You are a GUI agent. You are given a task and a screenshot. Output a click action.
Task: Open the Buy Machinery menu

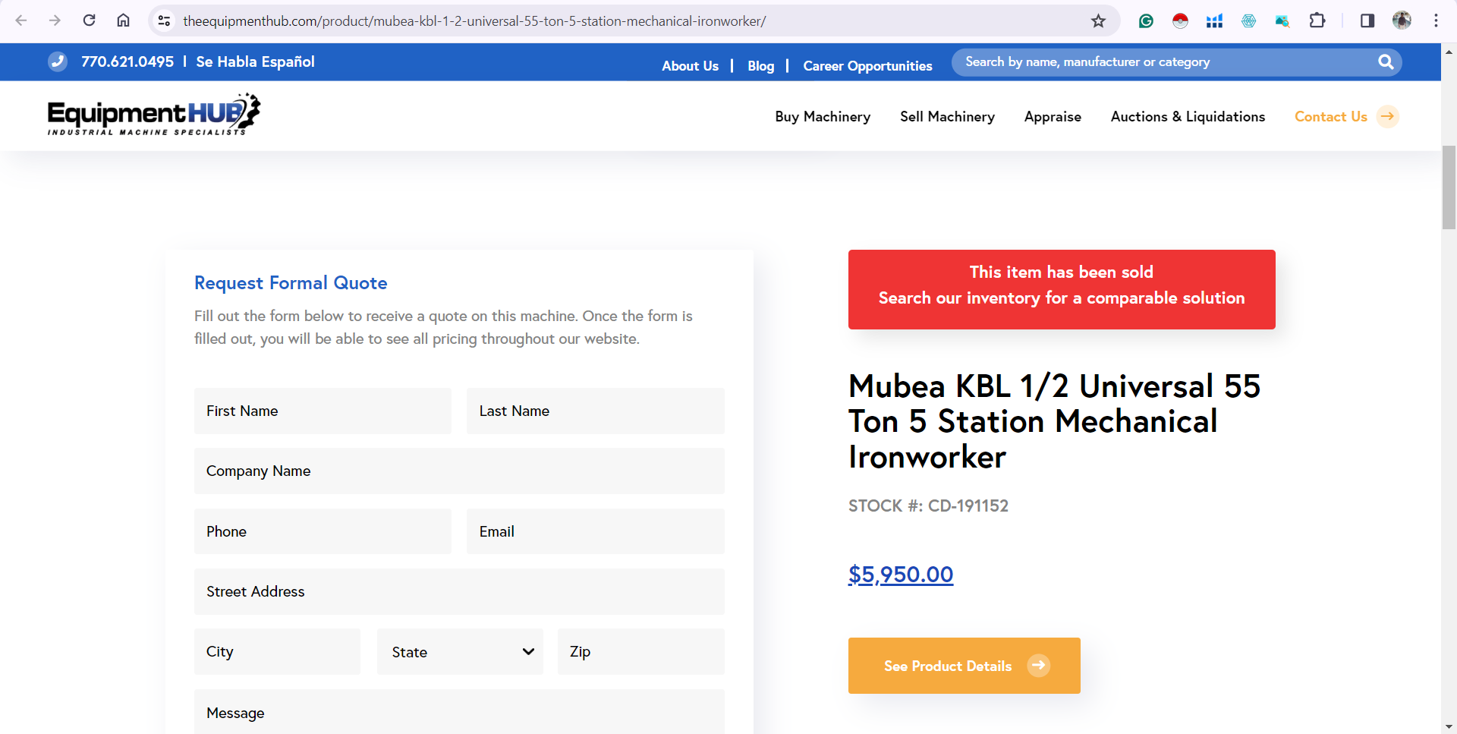[x=823, y=116]
